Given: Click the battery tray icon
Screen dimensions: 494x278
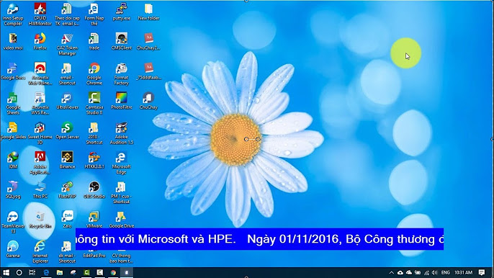Looking at the screenshot, I should coord(418,273).
